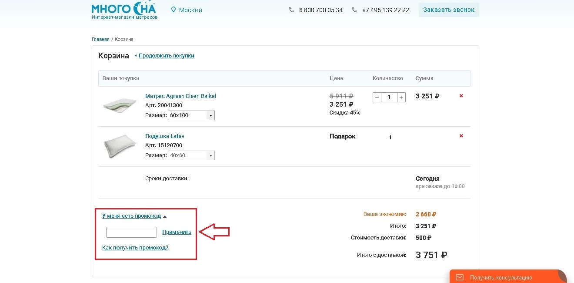The width and height of the screenshot is (574, 283).
Task: Open 'Подушка Lates' product link
Action: click(x=165, y=136)
